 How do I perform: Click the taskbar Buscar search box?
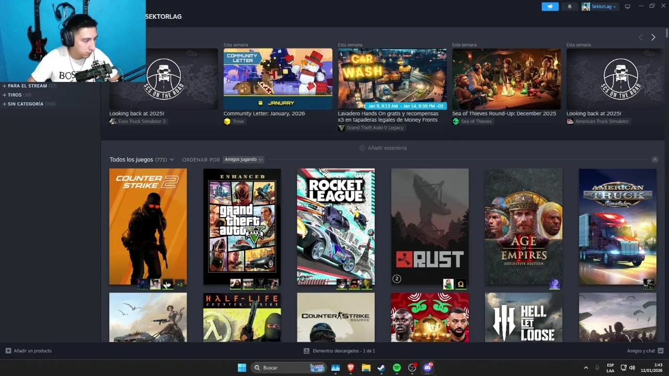288,368
